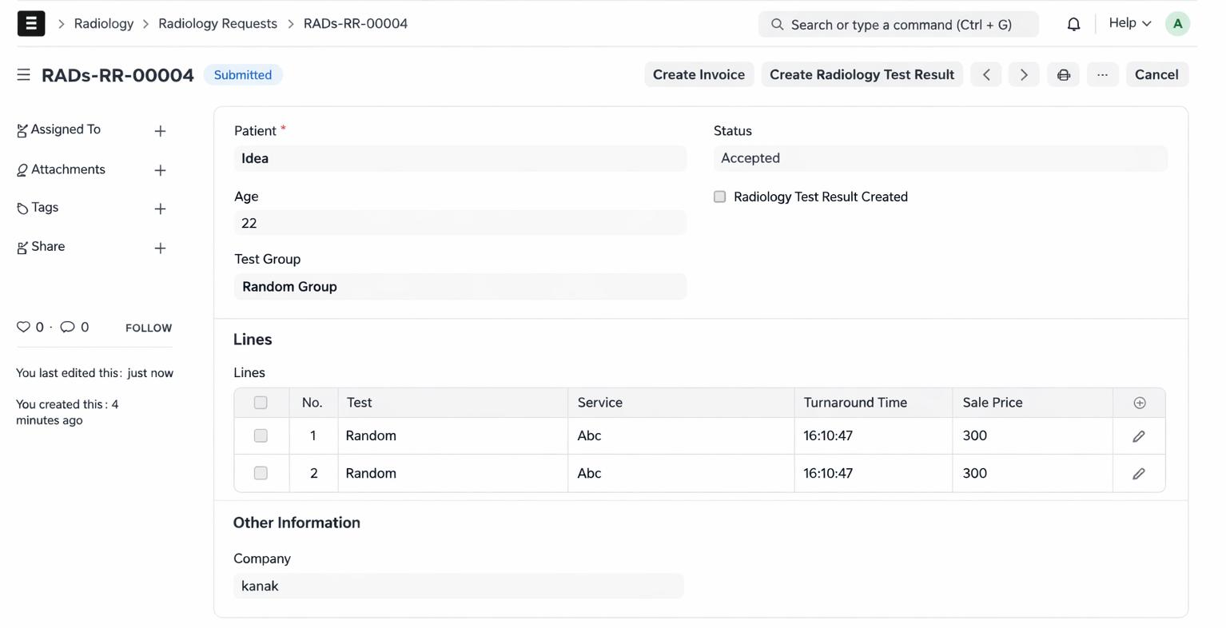Open the notifications bell
Image resolution: width=1226 pixels, height=628 pixels.
(1073, 24)
